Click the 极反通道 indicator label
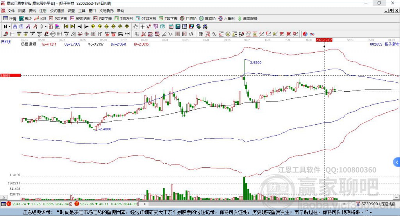400x216 pixels. coord(29,44)
